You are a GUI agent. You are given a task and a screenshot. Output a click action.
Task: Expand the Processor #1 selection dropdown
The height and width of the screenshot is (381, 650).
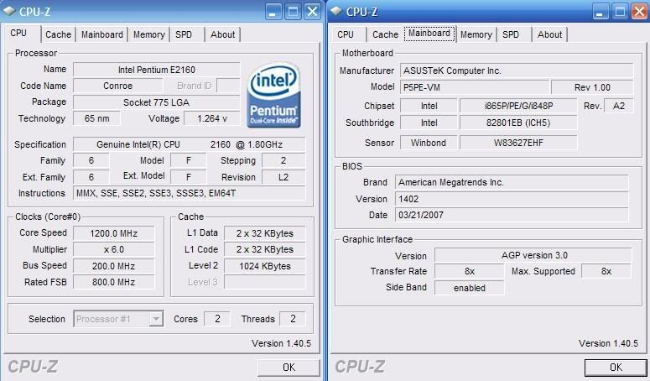pos(156,319)
